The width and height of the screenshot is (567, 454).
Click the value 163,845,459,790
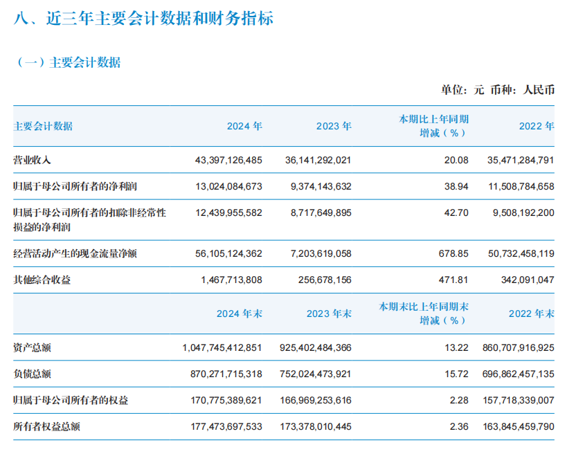[519, 426]
